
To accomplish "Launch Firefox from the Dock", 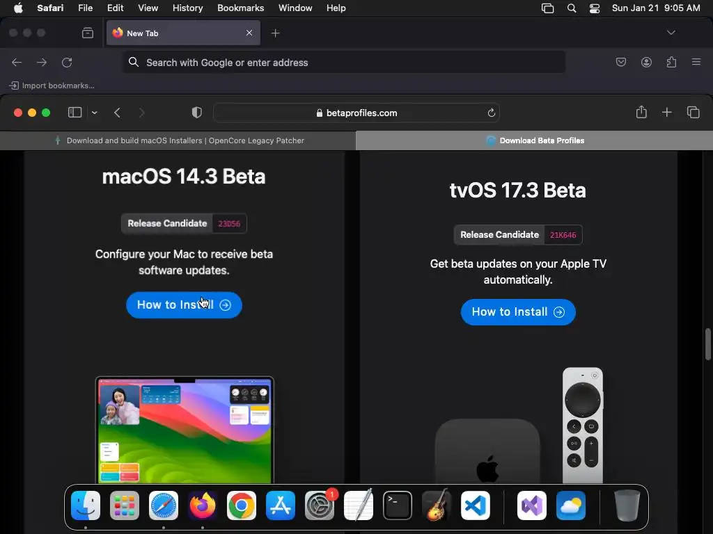I will click(x=203, y=505).
